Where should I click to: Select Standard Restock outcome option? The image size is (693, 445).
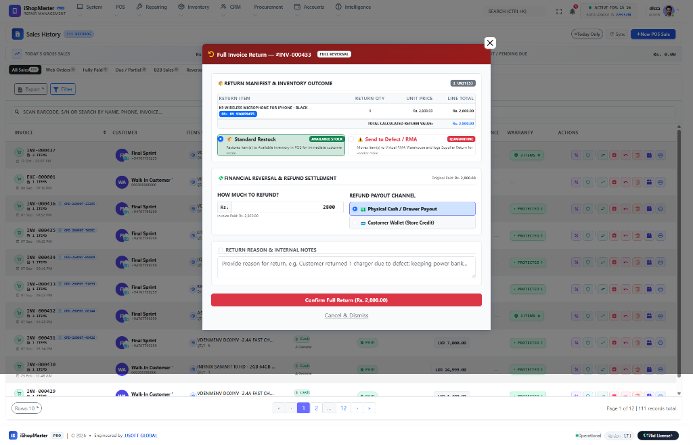pos(281,145)
